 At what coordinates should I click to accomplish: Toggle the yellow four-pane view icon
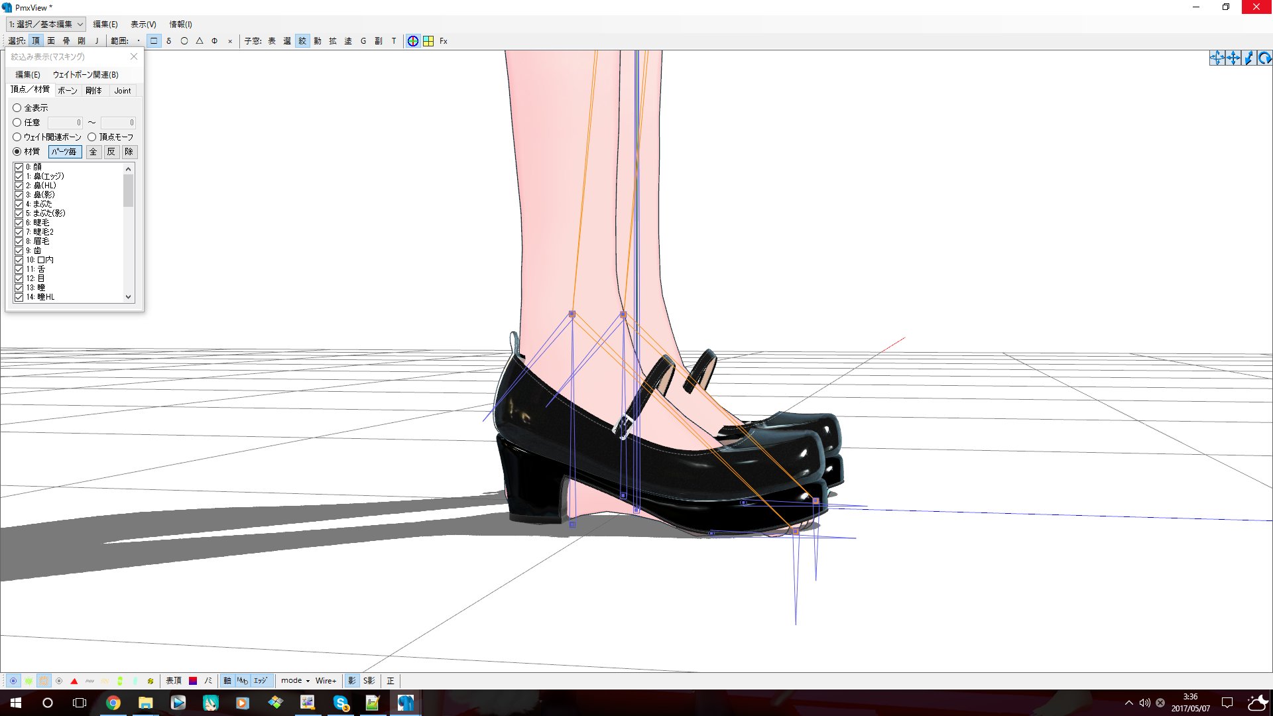(428, 41)
